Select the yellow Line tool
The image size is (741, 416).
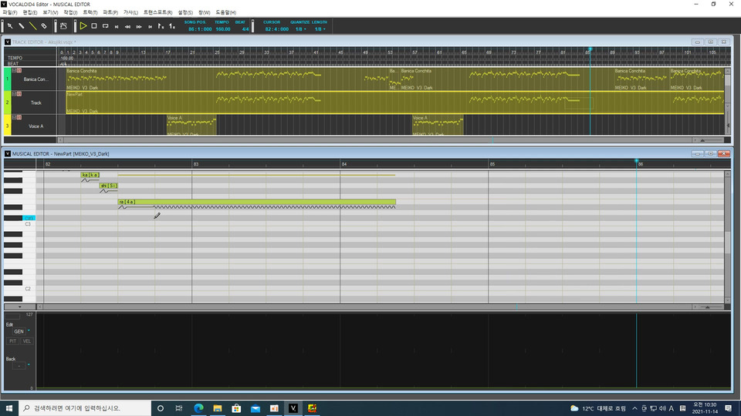click(32, 26)
